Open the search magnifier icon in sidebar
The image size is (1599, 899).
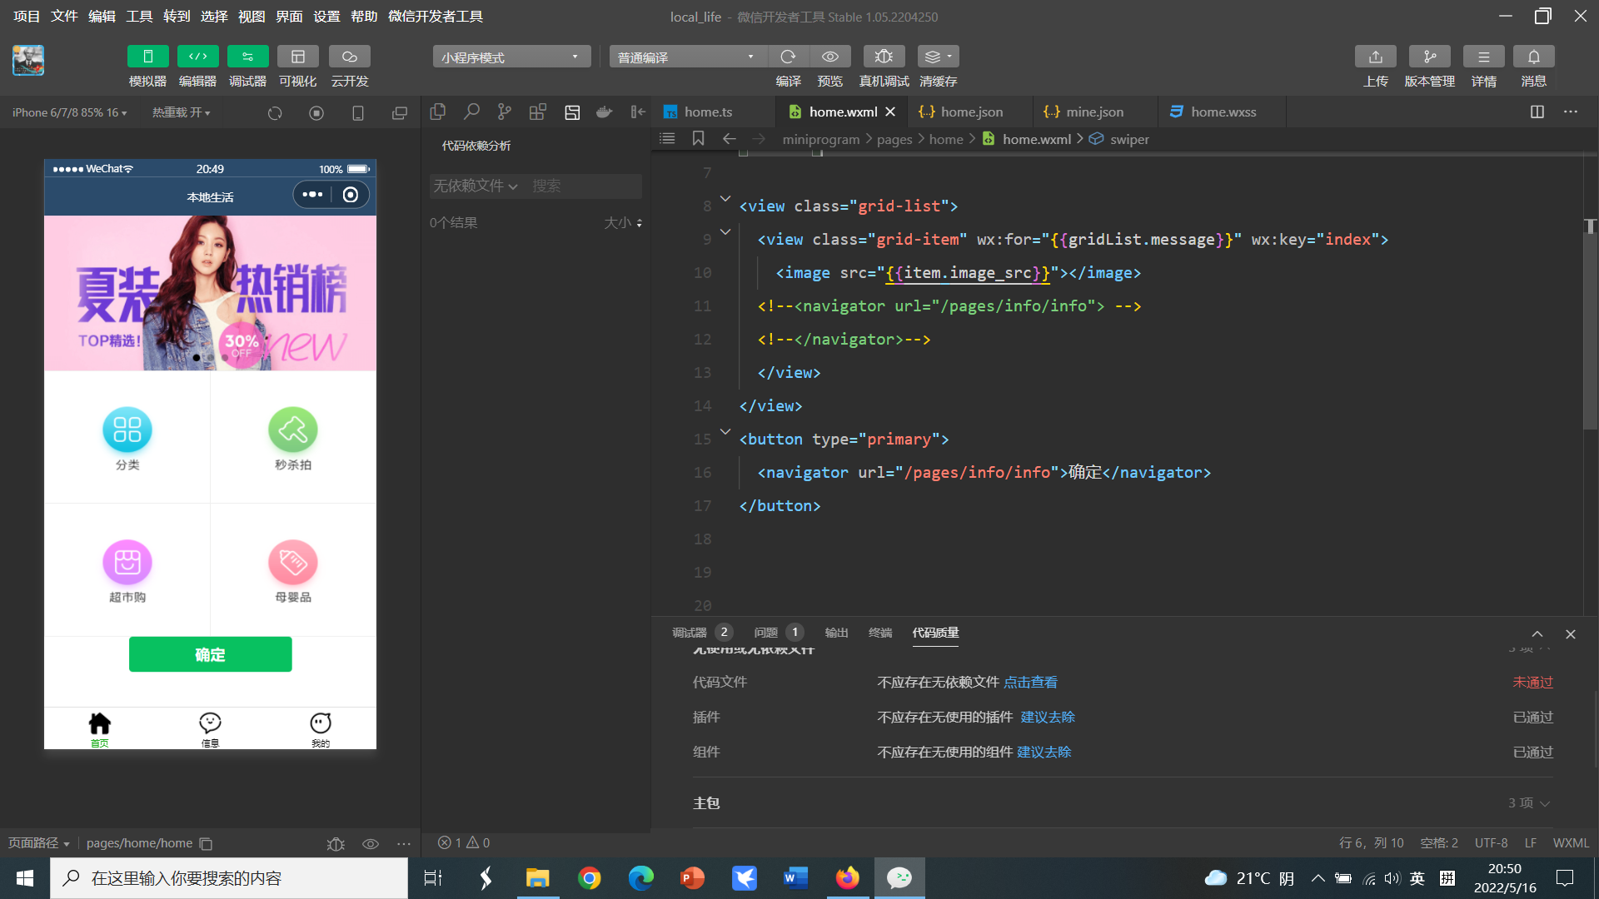[471, 112]
